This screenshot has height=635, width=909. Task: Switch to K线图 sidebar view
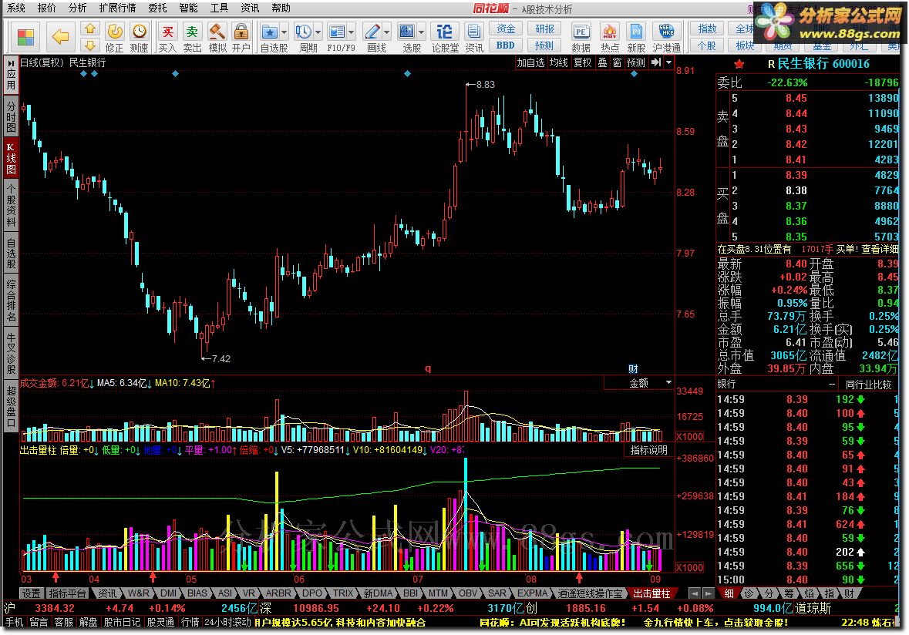coord(11,158)
